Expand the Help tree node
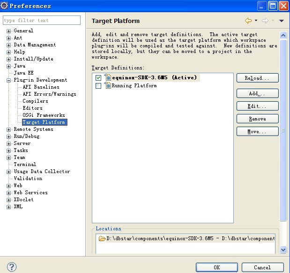The width and height of the screenshot is (290, 273). tap(8, 52)
